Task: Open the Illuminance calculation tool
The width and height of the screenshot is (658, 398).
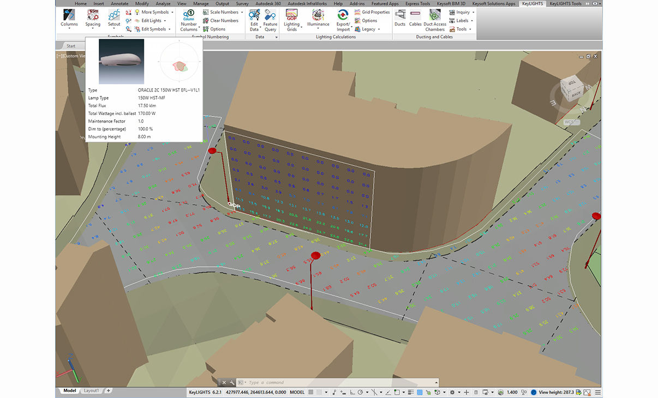Action: coord(318,15)
